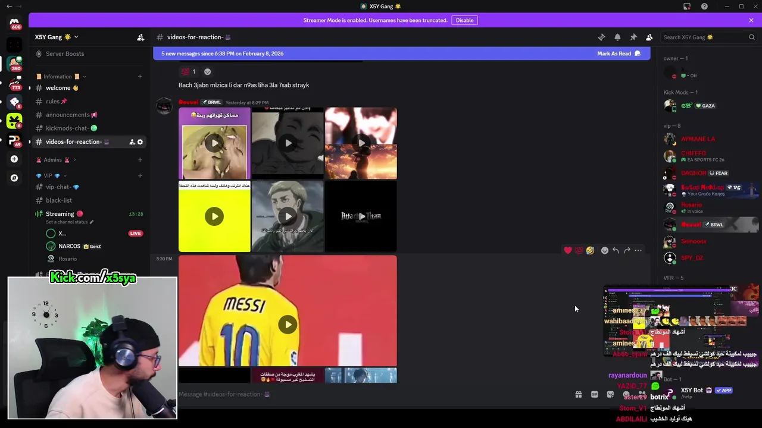Show pinned messages

click(633, 37)
